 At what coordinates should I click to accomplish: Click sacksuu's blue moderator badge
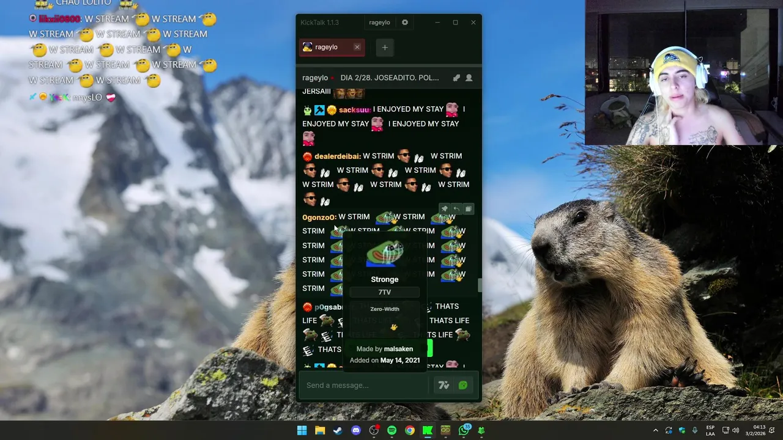[x=319, y=110]
